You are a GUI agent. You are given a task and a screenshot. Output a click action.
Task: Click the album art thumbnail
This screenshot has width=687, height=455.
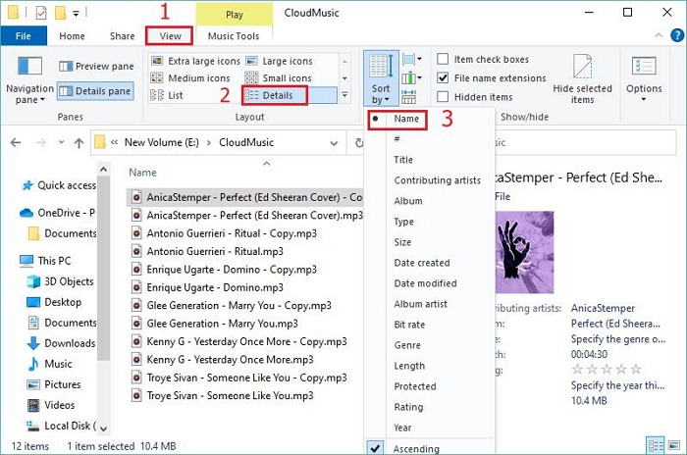click(525, 252)
